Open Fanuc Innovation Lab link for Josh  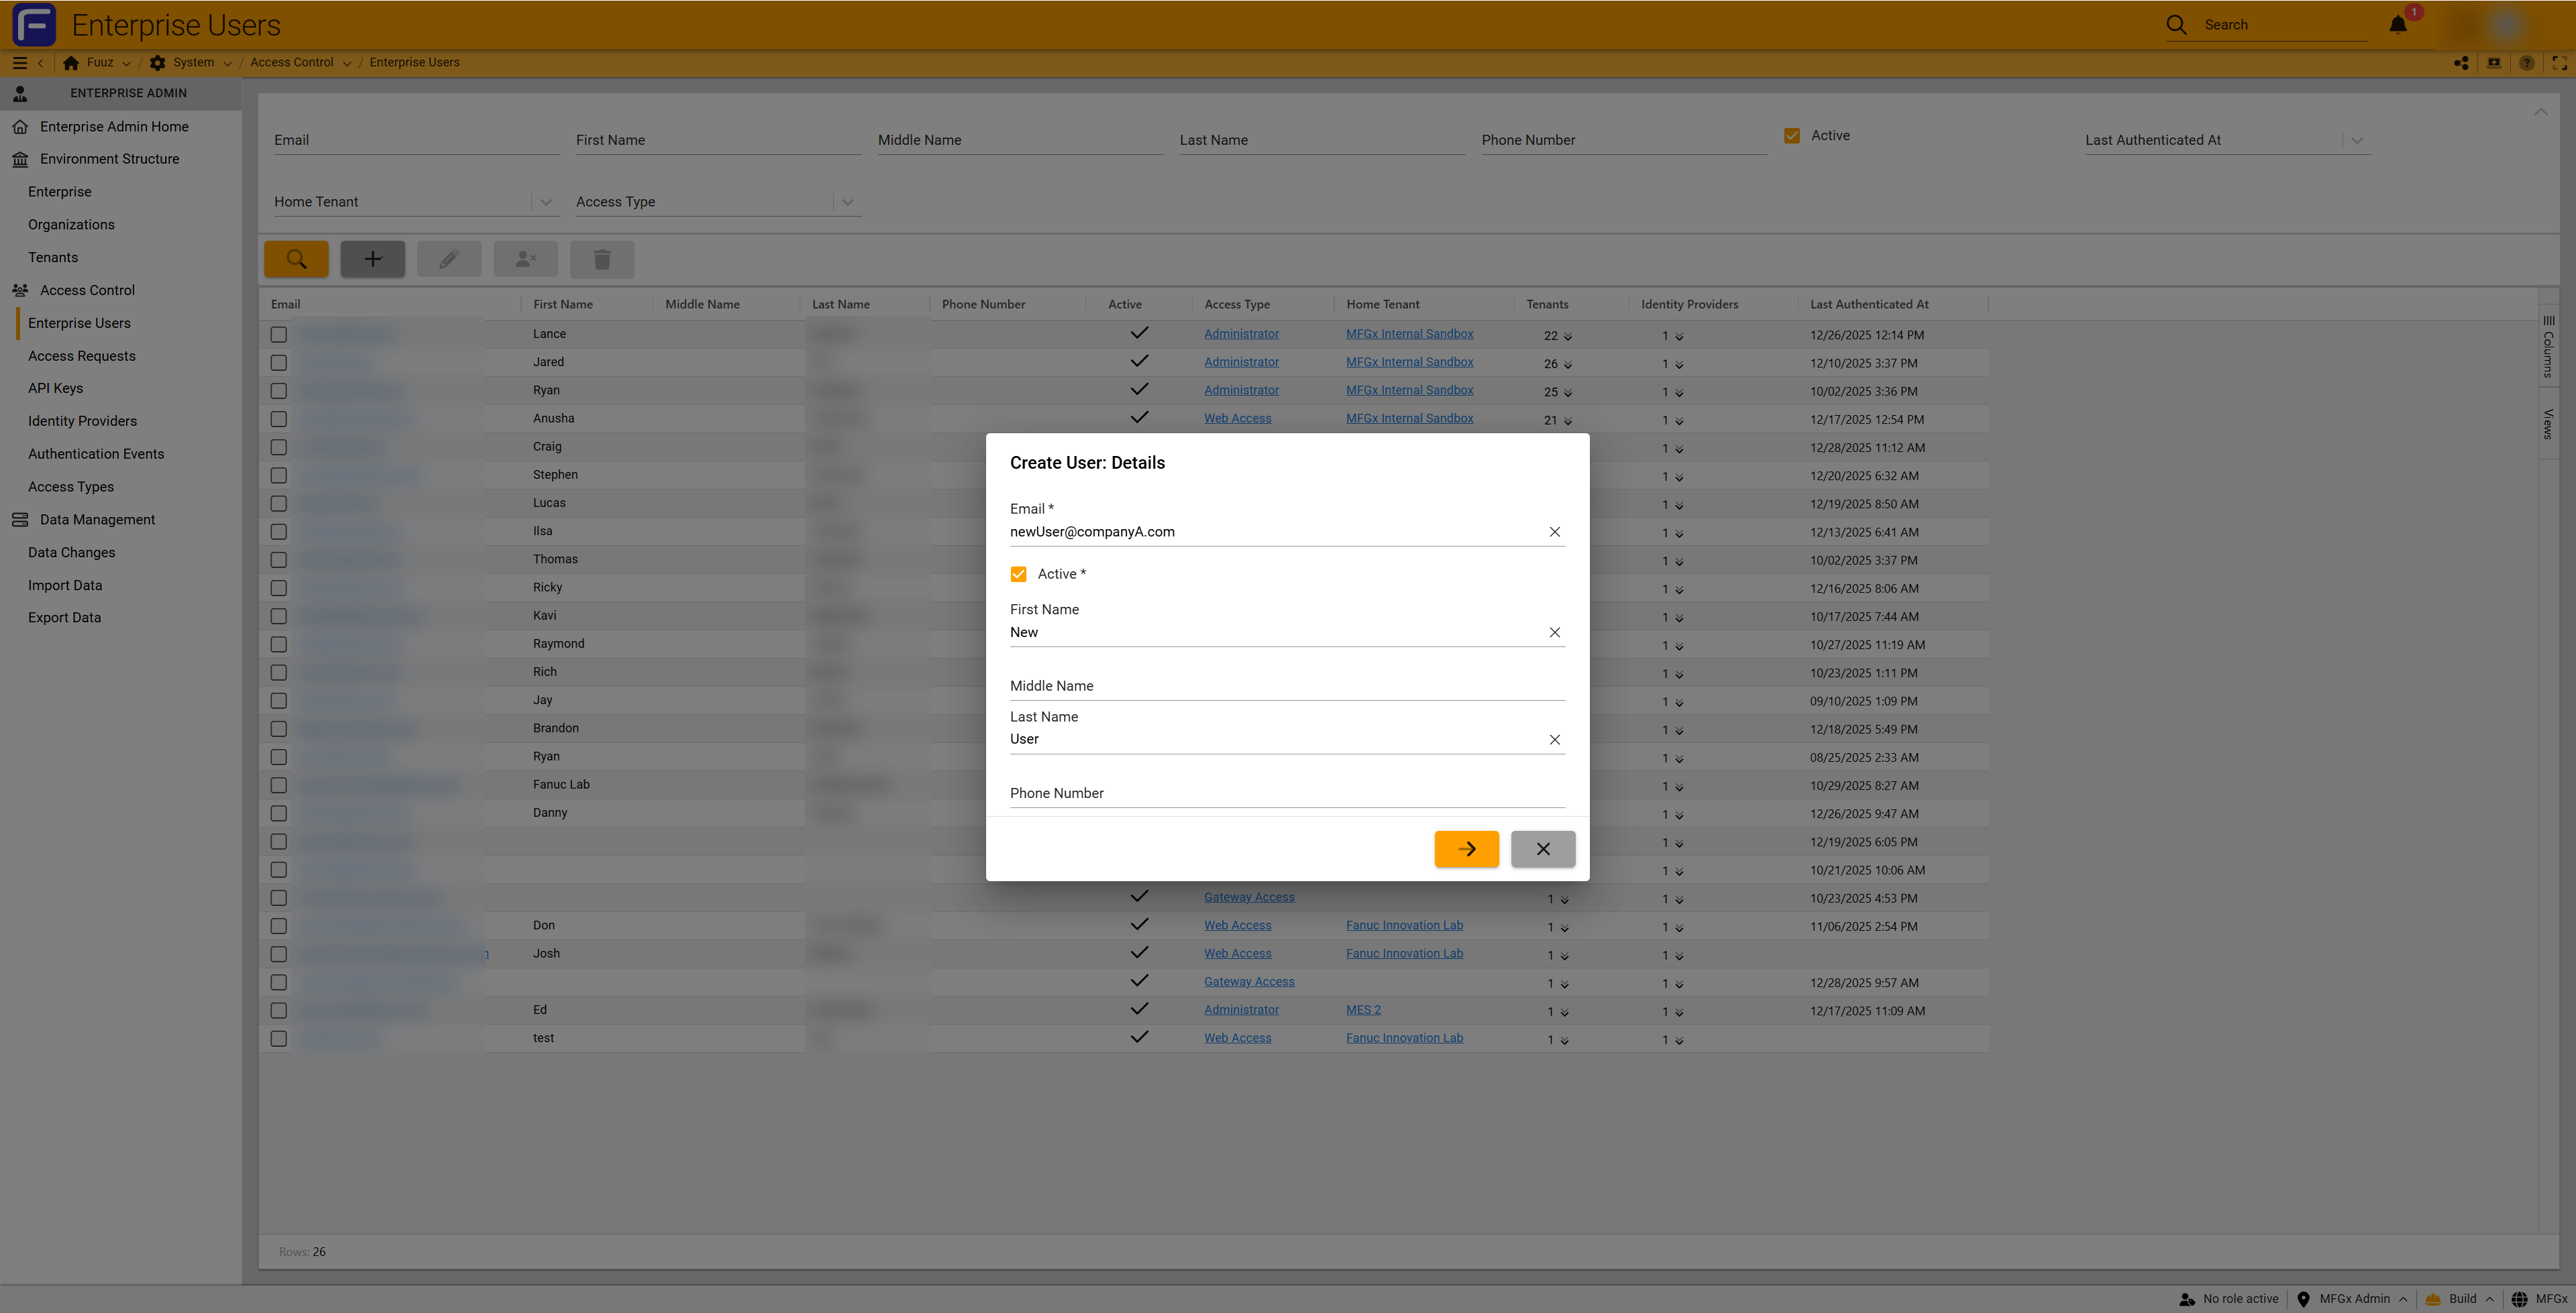tap(1404, 954)
